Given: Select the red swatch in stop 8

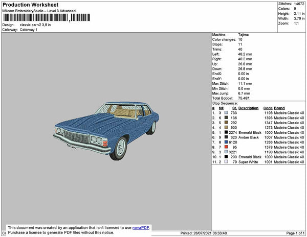Looking at the screenshot, I should [x=226, y=147].
